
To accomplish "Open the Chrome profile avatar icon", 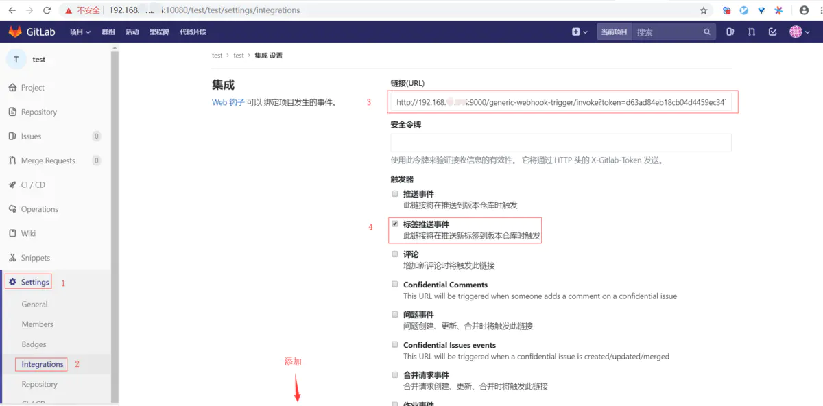I will pyautogui.click(x=804, y=10).
